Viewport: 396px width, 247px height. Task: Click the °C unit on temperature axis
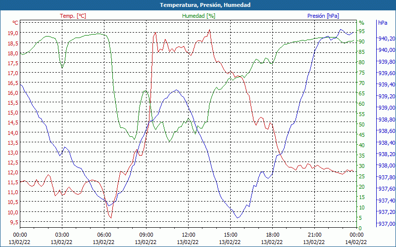pos(15,23)
